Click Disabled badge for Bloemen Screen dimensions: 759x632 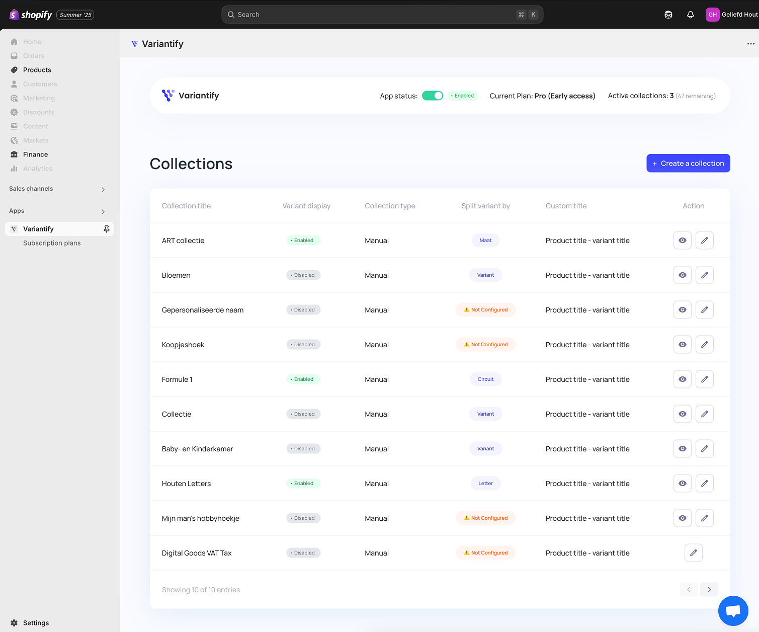click(x=303, y=275)
